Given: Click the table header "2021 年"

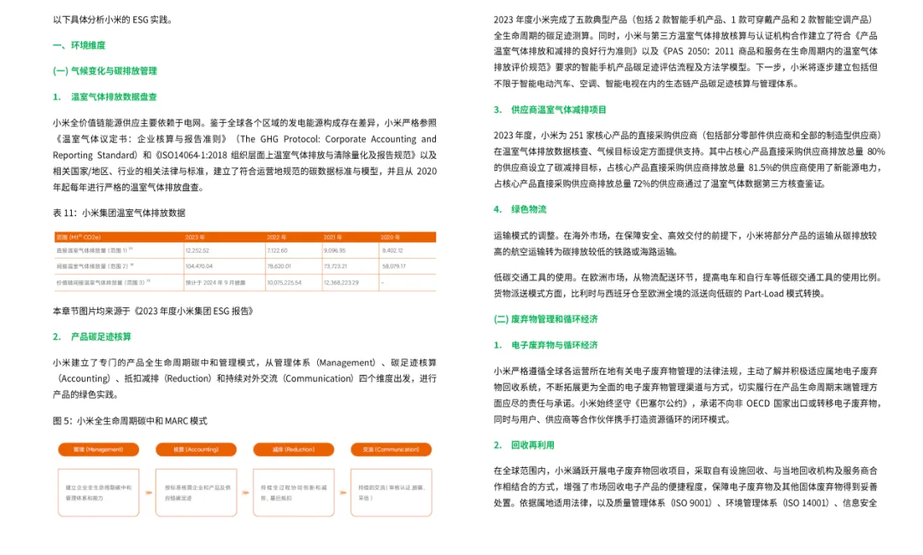Looking at the screenshot, I should (x=333, y=237).
